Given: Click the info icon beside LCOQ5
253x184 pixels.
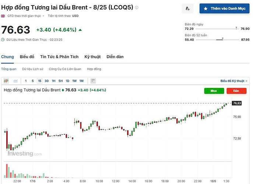Looking at the screenshot, I should [x=137, y=7].
